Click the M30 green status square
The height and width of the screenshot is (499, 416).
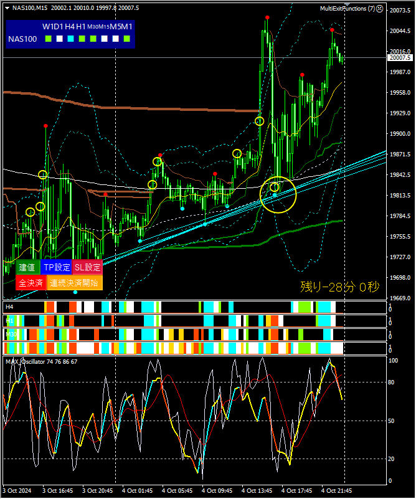pos(93,39)
